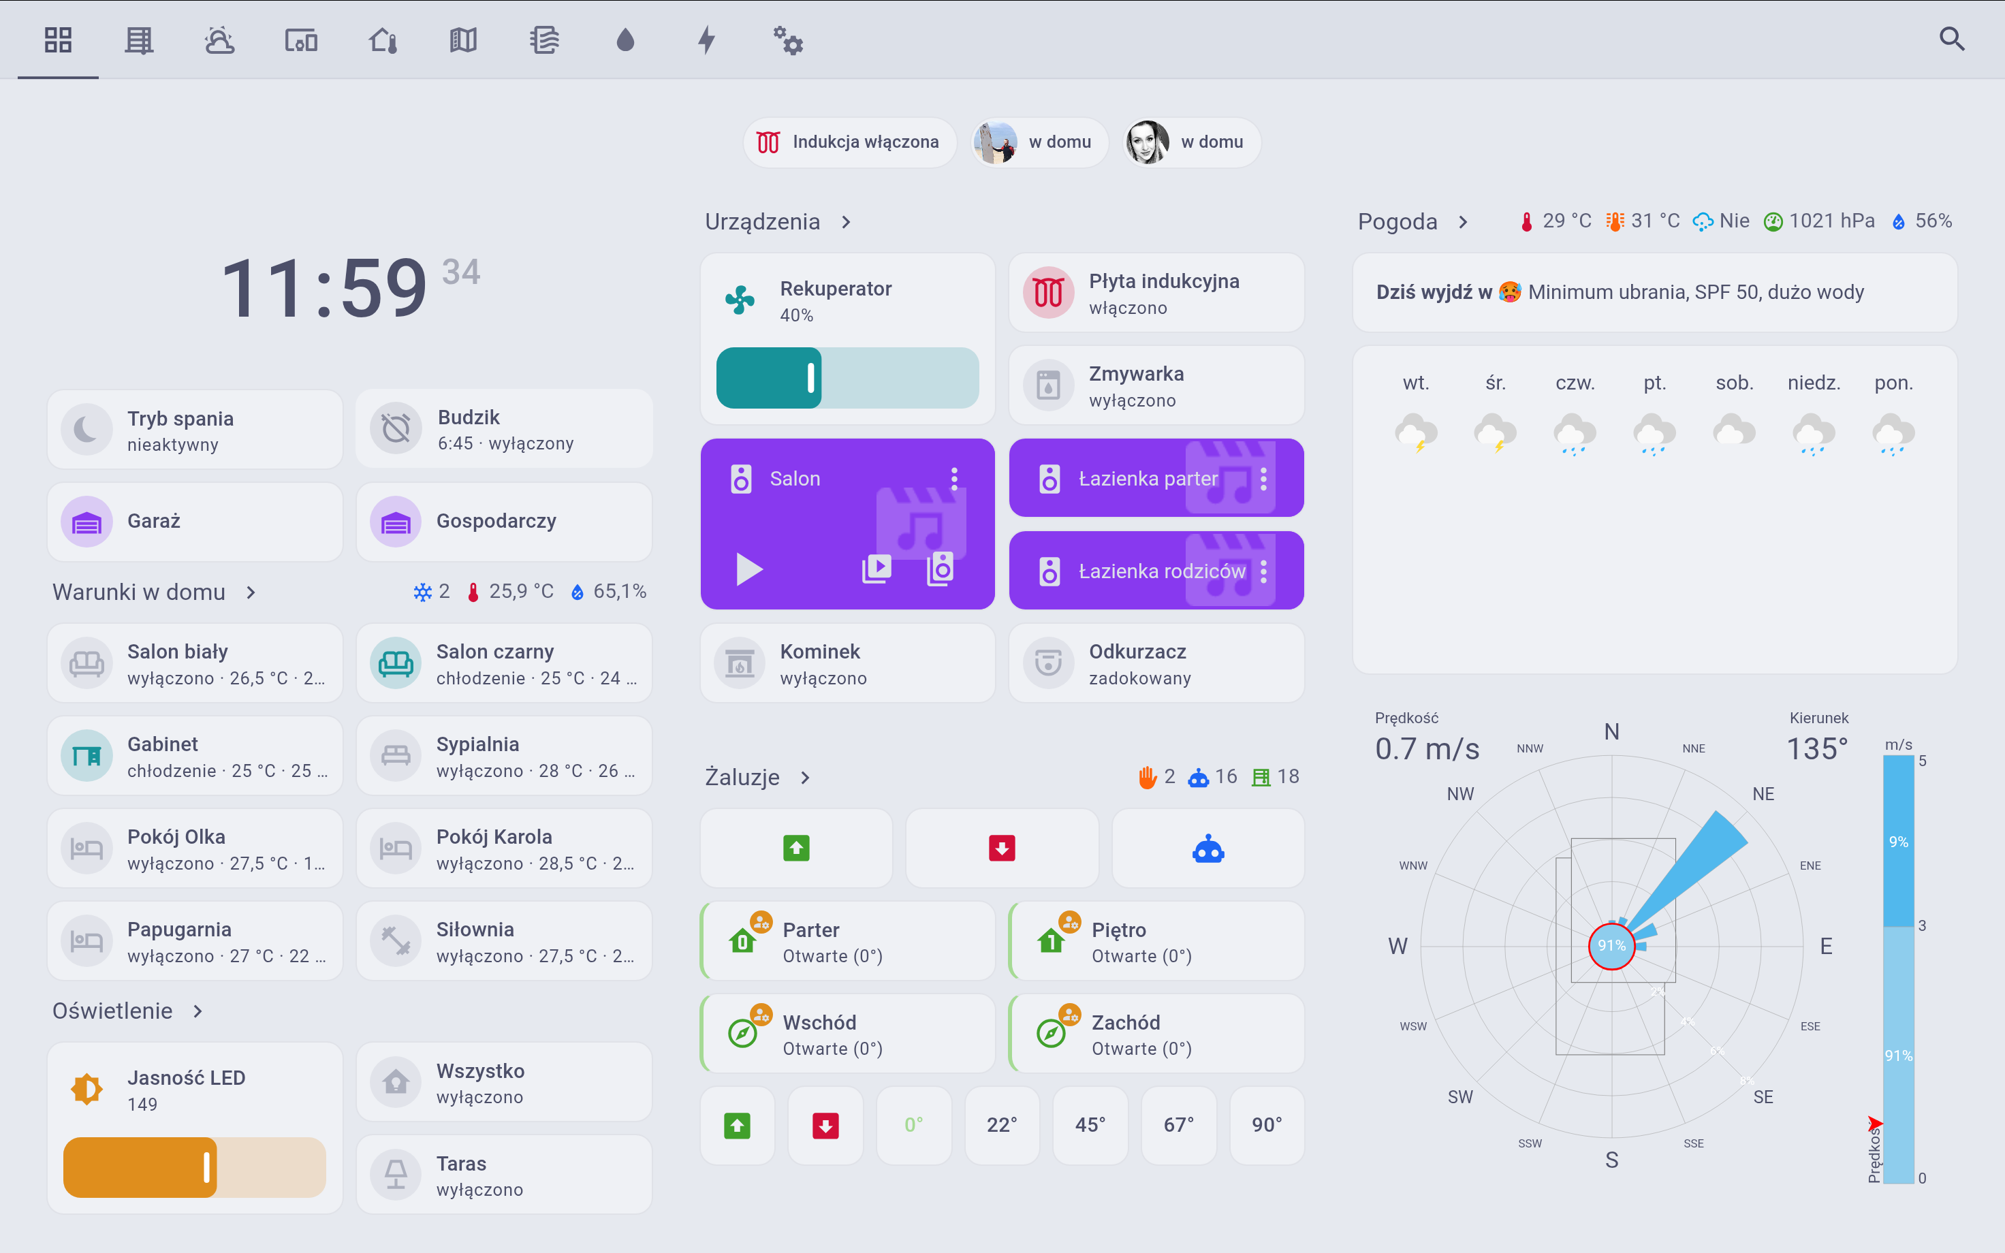Open the energy lightning tab icon
Viewport: 2005px width, 1253px height.
[707, 39]
